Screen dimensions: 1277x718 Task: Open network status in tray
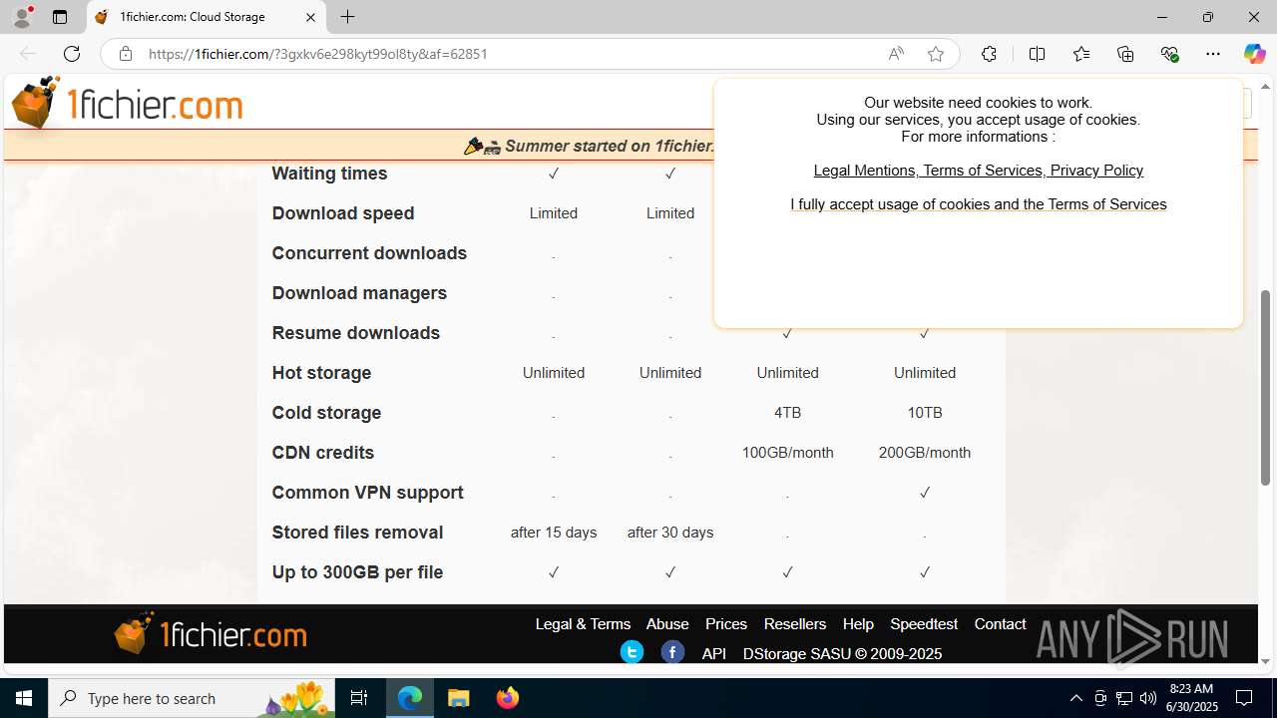pyautogui.click(x=1123, y=698)
